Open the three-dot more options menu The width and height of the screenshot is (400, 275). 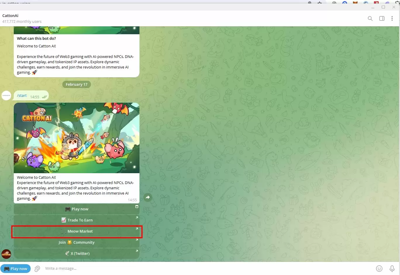pos(392,18)
